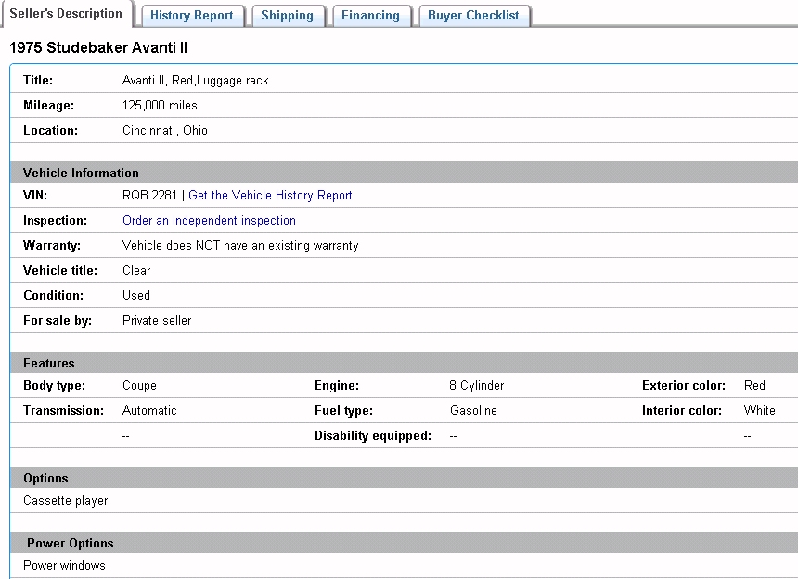The height and width of the screenshot is (579, 798).
Task: Click the Exterior color value Red
Action: (754, 386)
